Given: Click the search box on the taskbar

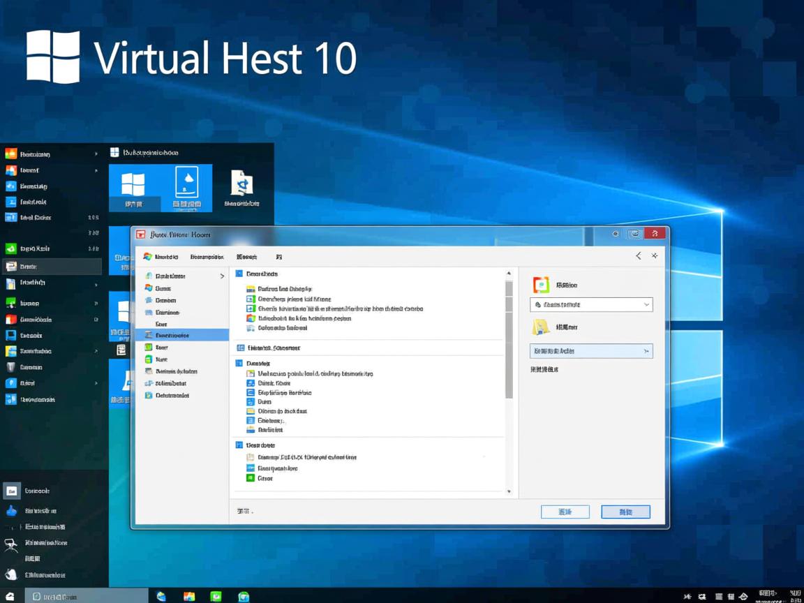Looking at the screenshot, I should click(87, 596).
